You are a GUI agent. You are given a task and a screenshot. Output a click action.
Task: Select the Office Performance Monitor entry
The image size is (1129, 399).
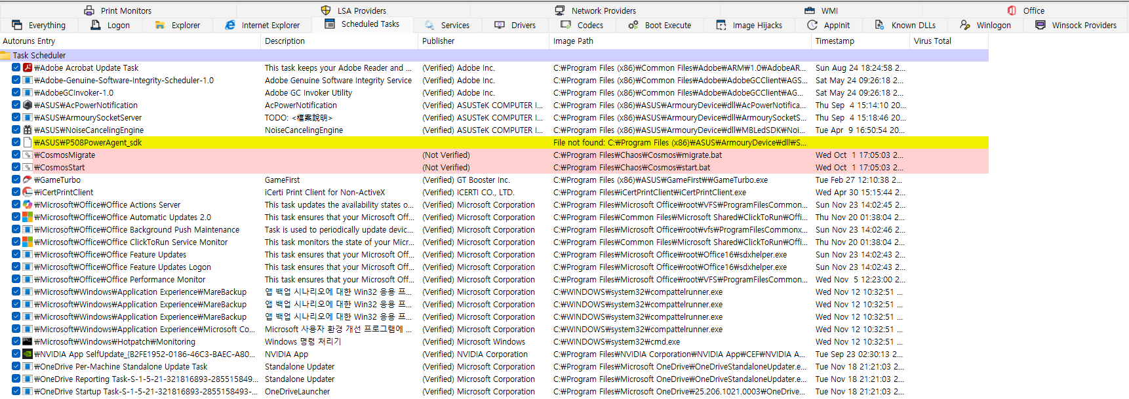click(x=120, y=280)
